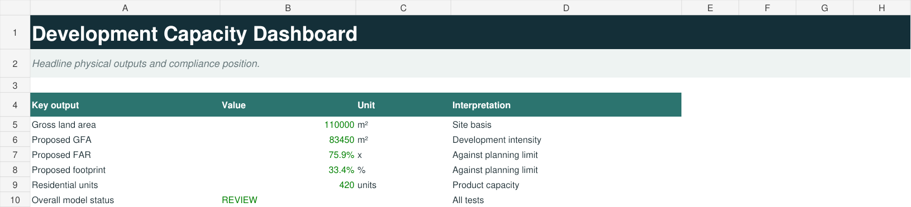This screenshot has width=911, height=207.
Task: Click the 'Proposed FAR' cell
Action: (125, 155)
